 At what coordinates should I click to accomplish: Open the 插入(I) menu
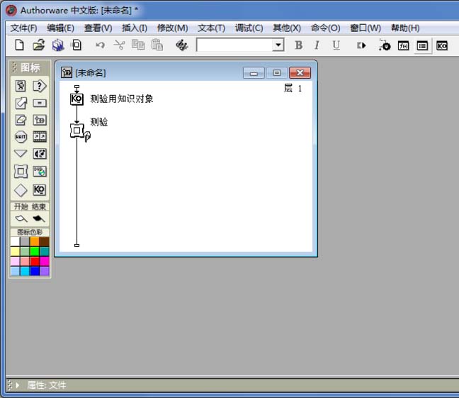coord(135,28)
